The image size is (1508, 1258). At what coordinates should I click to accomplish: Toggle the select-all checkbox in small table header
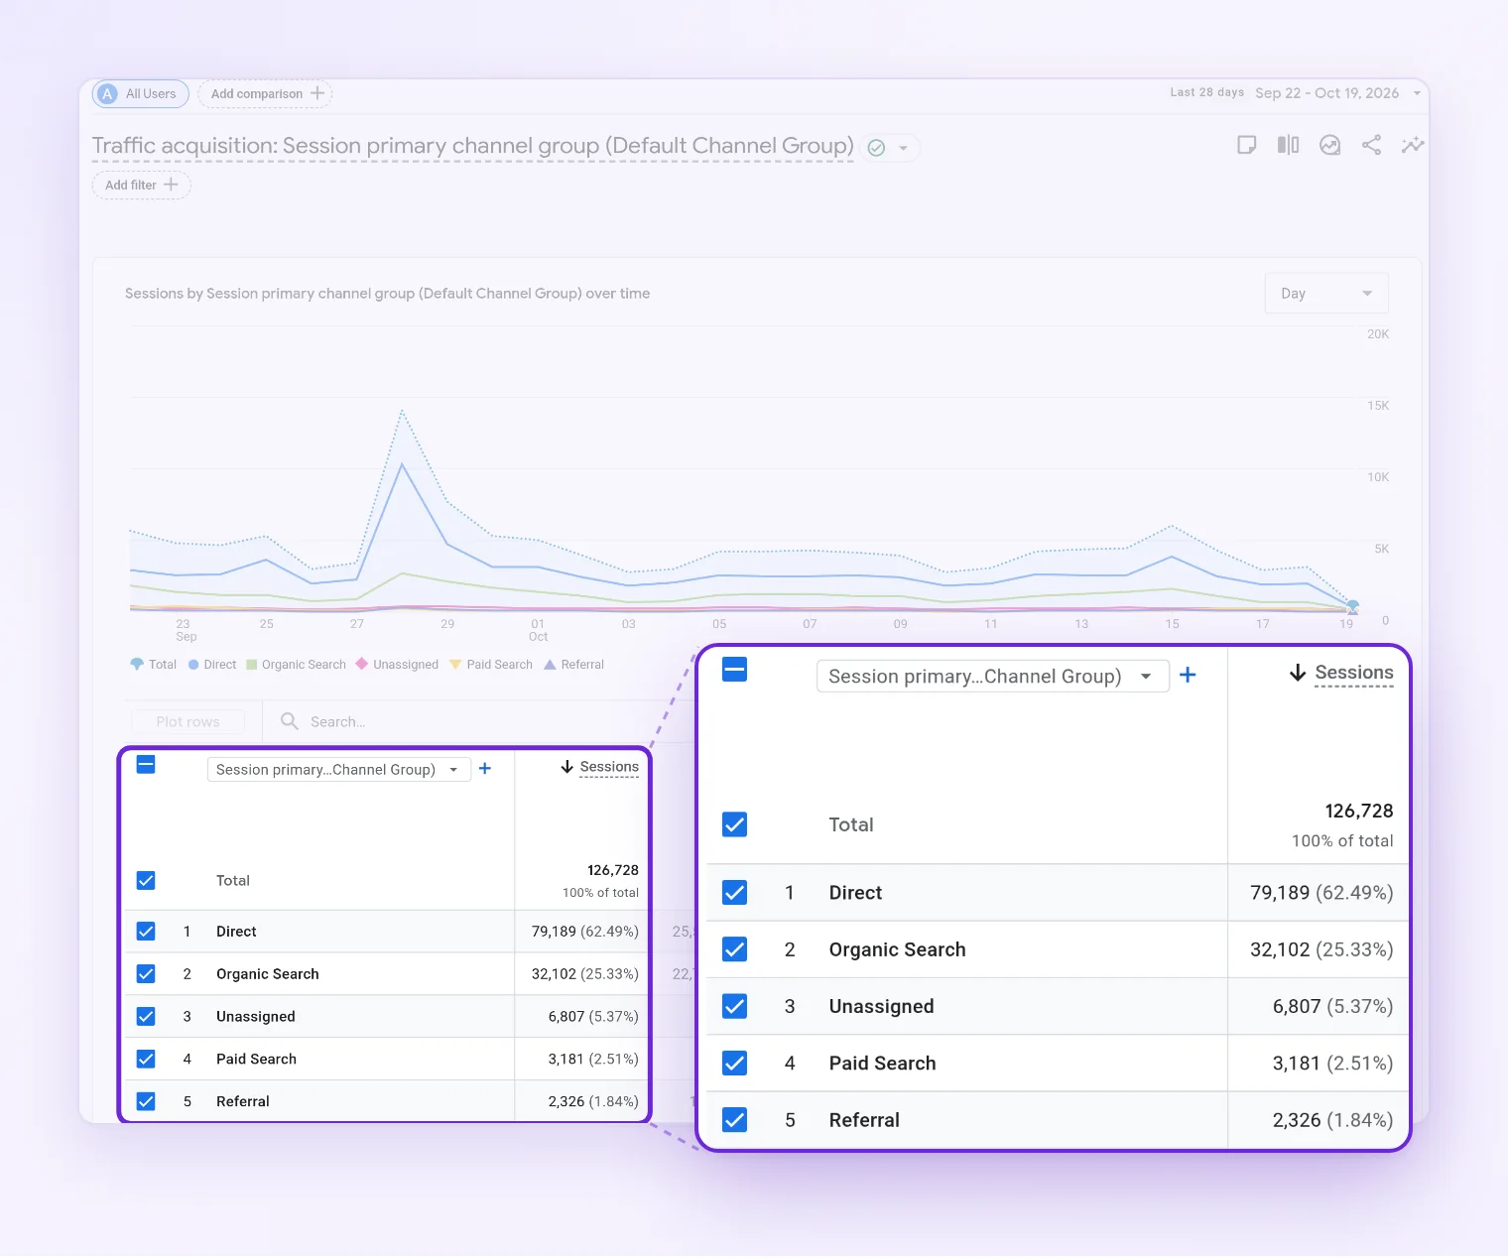tap(146, 764)
